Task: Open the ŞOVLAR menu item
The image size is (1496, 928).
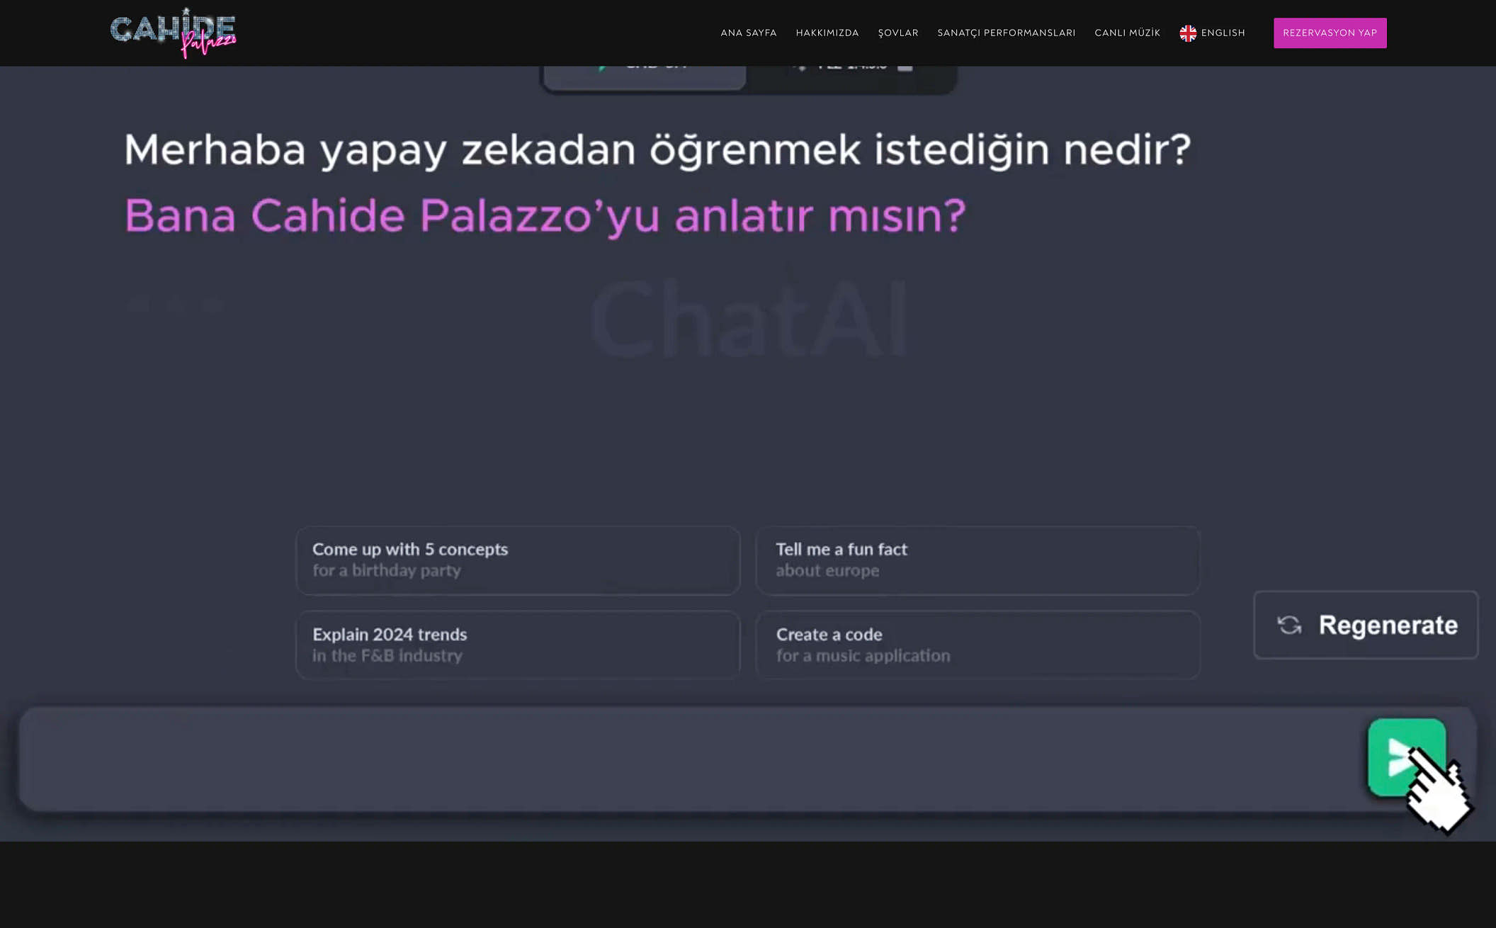Action: pos(897,33)
